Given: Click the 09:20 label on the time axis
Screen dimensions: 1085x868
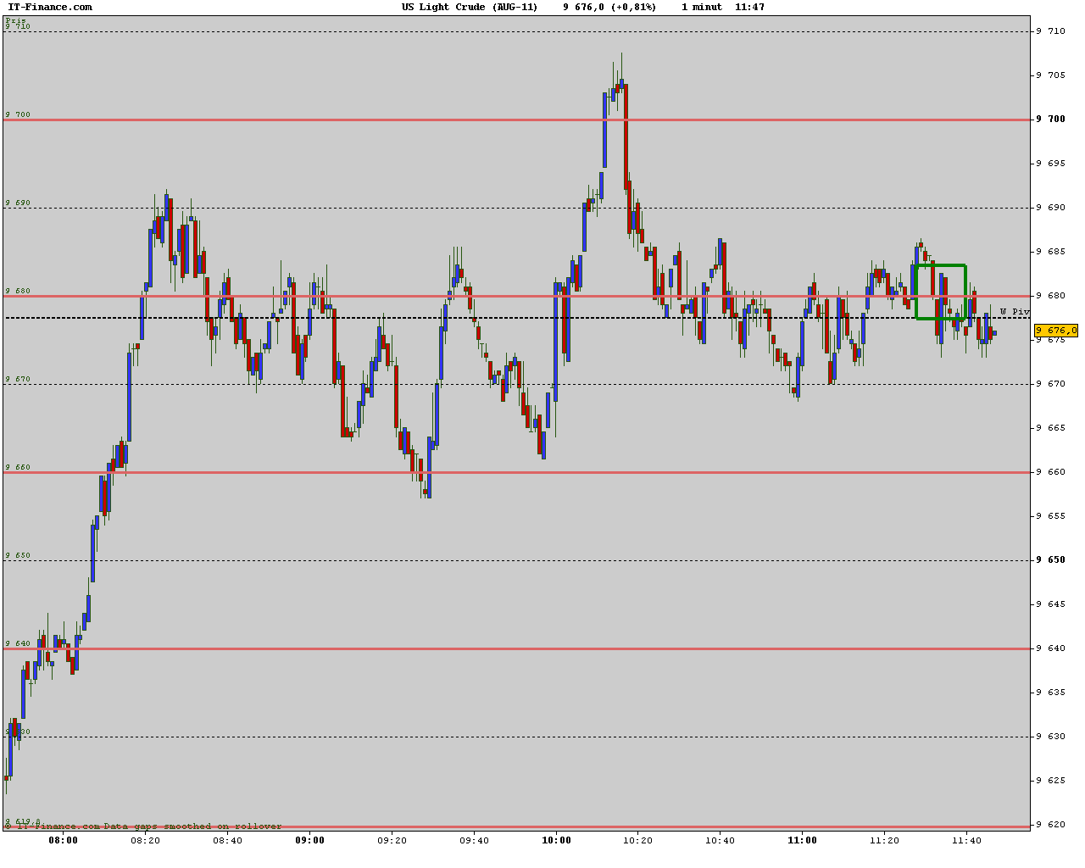Looking at the screenshot, I should click(392, 841).
